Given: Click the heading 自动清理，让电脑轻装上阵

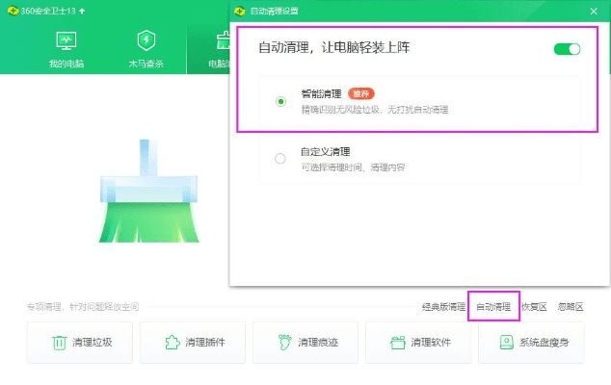Looking at the screenshot, I should tap(334, 47).
